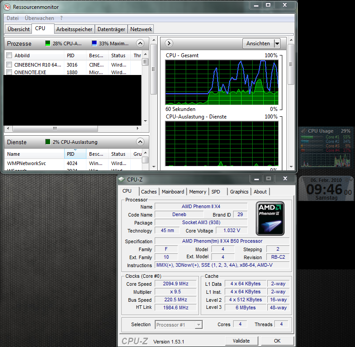This screenshot has width=355, height=347.
Task: Open the Caches tab in CPU-Z
Action: click(149, 192)
